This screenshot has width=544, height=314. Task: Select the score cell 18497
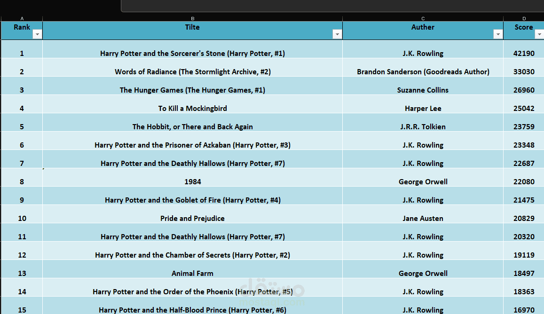coord(524,270)
